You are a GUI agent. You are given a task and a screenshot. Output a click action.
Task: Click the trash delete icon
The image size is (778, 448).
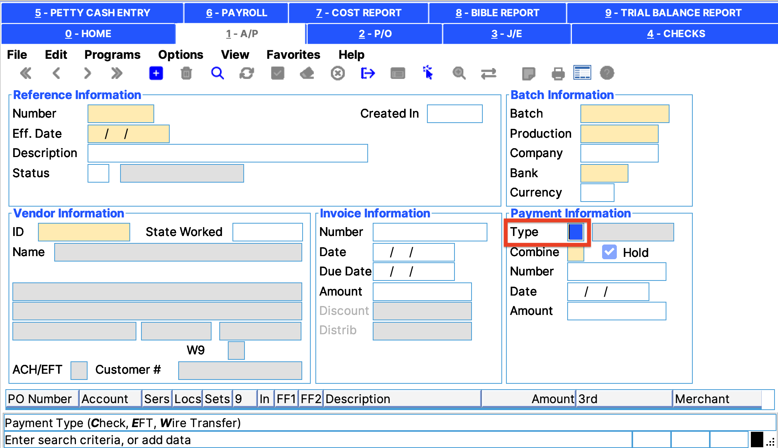tap(186, 73)
